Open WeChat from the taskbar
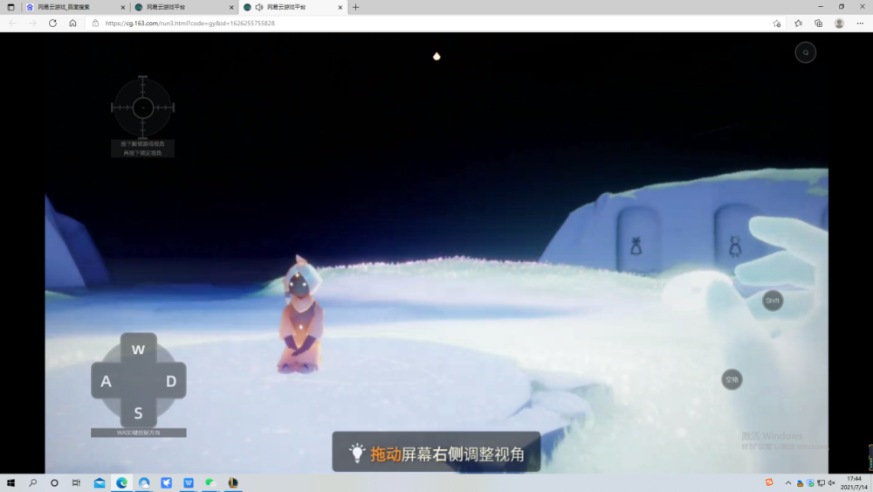873x492 pixels. pyautogui.click(x=210, y=482)
